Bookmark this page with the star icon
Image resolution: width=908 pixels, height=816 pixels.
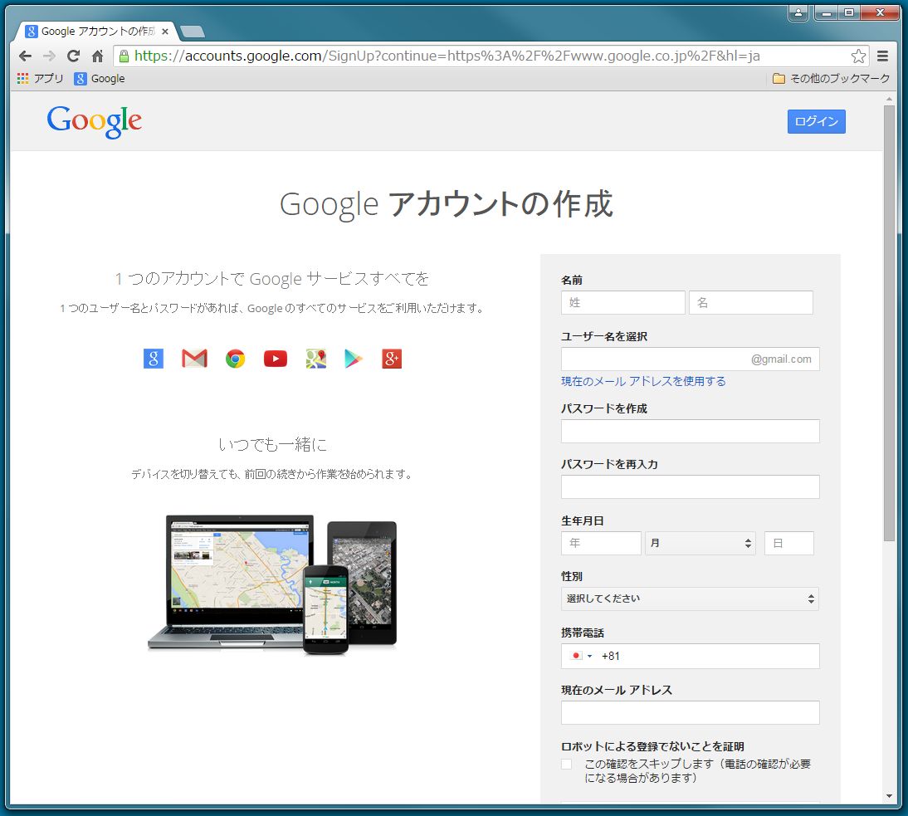(858, 56)
